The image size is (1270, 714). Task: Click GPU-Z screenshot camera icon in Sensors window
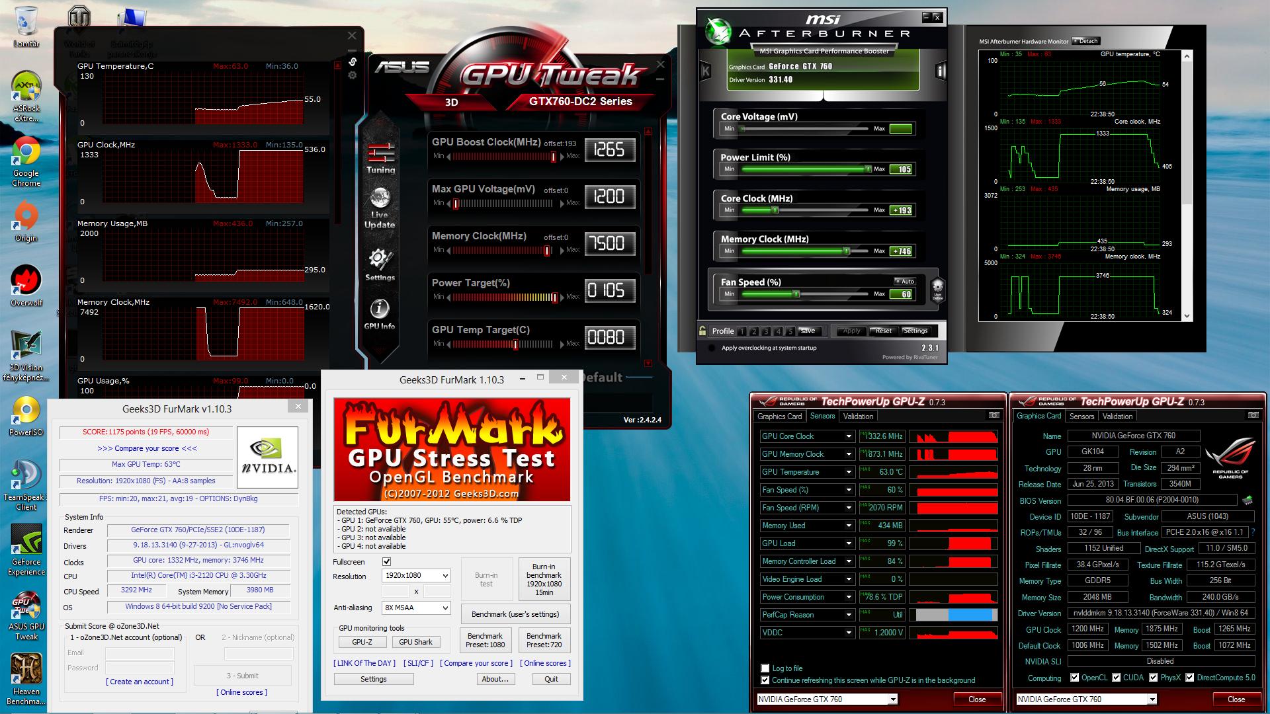click(994, 415)
